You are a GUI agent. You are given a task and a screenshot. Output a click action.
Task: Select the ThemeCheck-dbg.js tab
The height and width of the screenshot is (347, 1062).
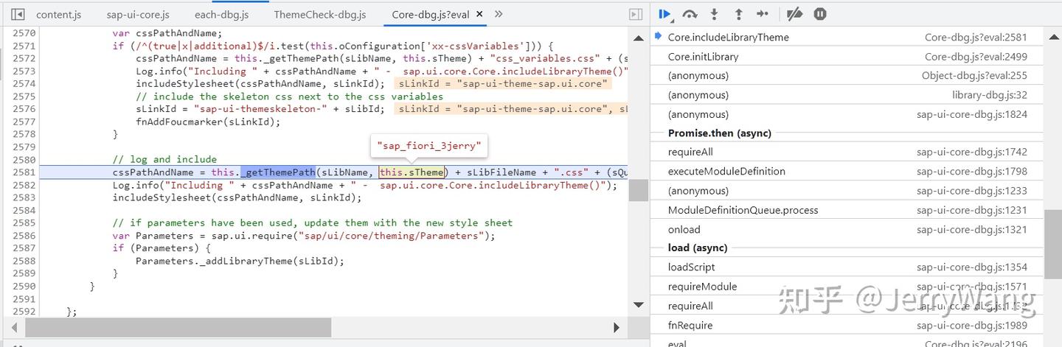click(x=319, y=14)
